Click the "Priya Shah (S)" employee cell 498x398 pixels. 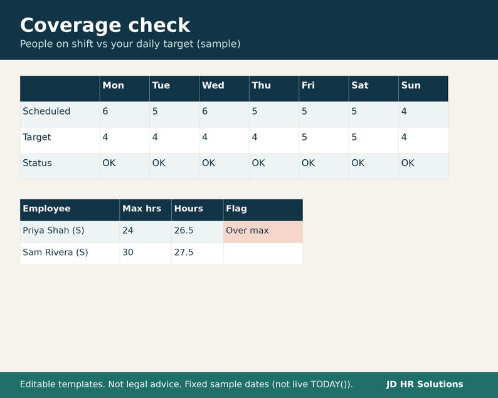[x=70, y=232]
